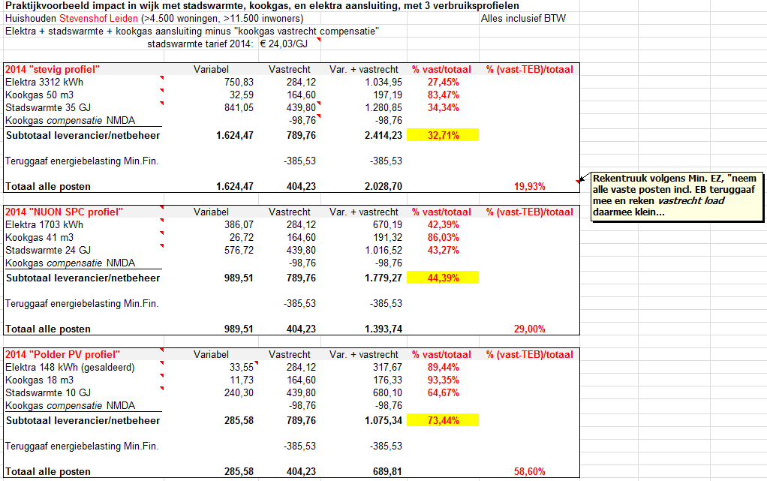
Task: Select the variable value 386,07
Action: tap(239, 224)
